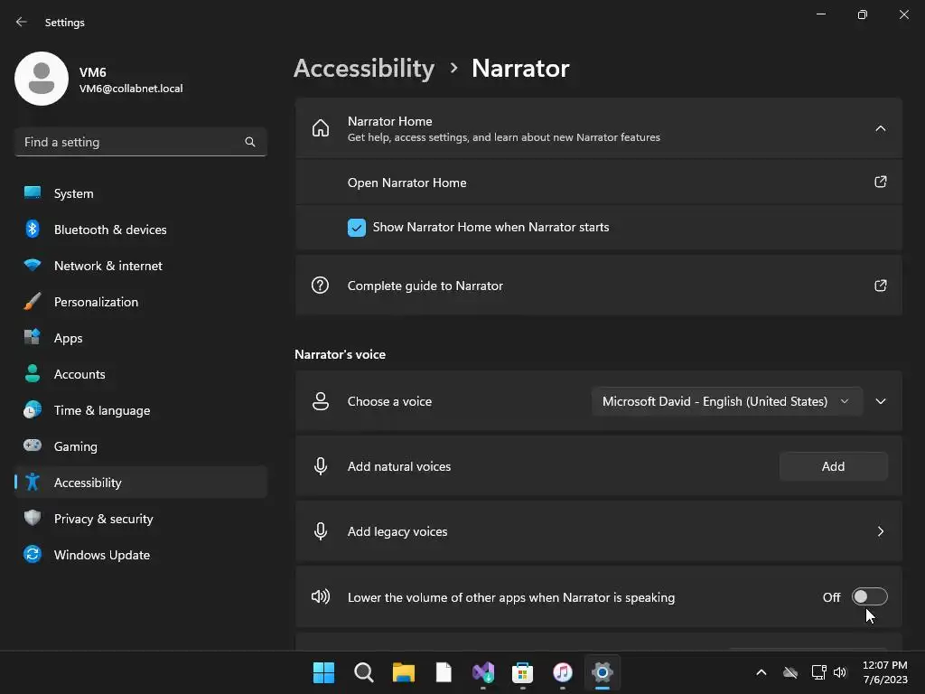The height and width of the screenshot is (694, 925).
Task: Click the Windows Start button
Action: (x=323, y=672)
